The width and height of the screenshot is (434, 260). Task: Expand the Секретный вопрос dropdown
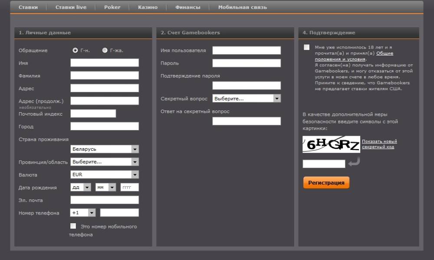(x=247, y=98)
